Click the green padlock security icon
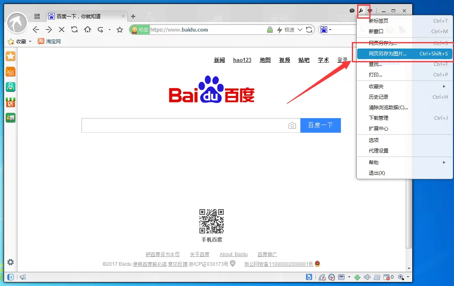The image size is (454, 286). (x=270, y=30)
